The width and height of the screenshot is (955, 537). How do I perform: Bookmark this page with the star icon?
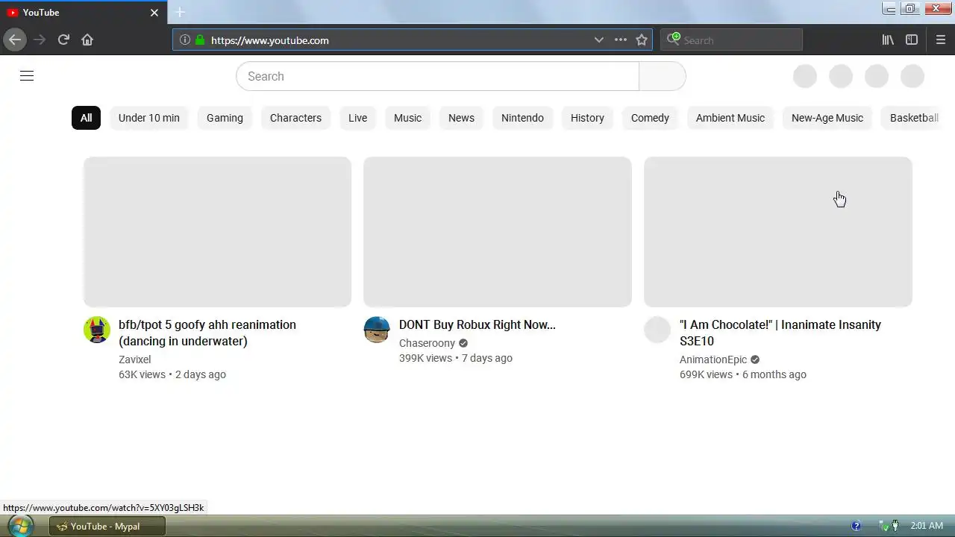(642, 40)
